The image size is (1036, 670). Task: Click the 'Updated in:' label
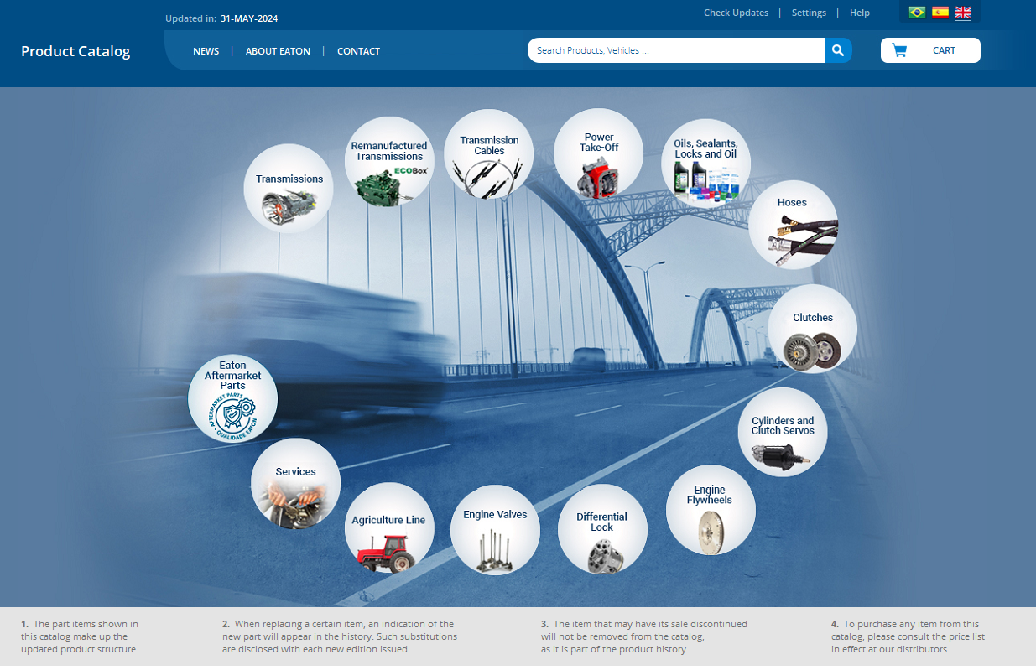coord(190,18)
